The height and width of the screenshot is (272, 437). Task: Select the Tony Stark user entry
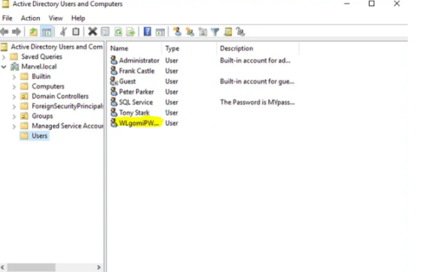tap(134, 112)
